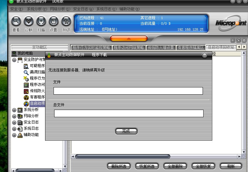Click the 辅助功能 tree node icon
The height and width of the screenshot is (172, 248).
pos(20,135)
